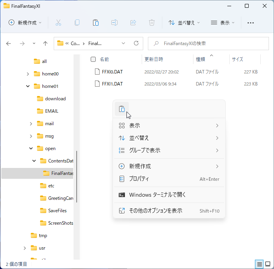This screenshot has height=269, width=274.
Task: Expand the home00 tree folder
Action: click(x=28, y=74)
